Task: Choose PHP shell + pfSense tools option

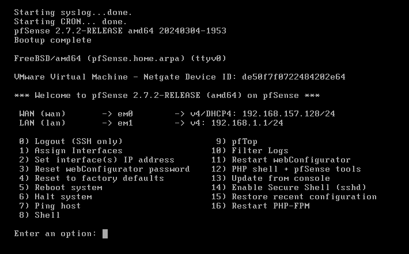Action: click(x=286, y=169)
